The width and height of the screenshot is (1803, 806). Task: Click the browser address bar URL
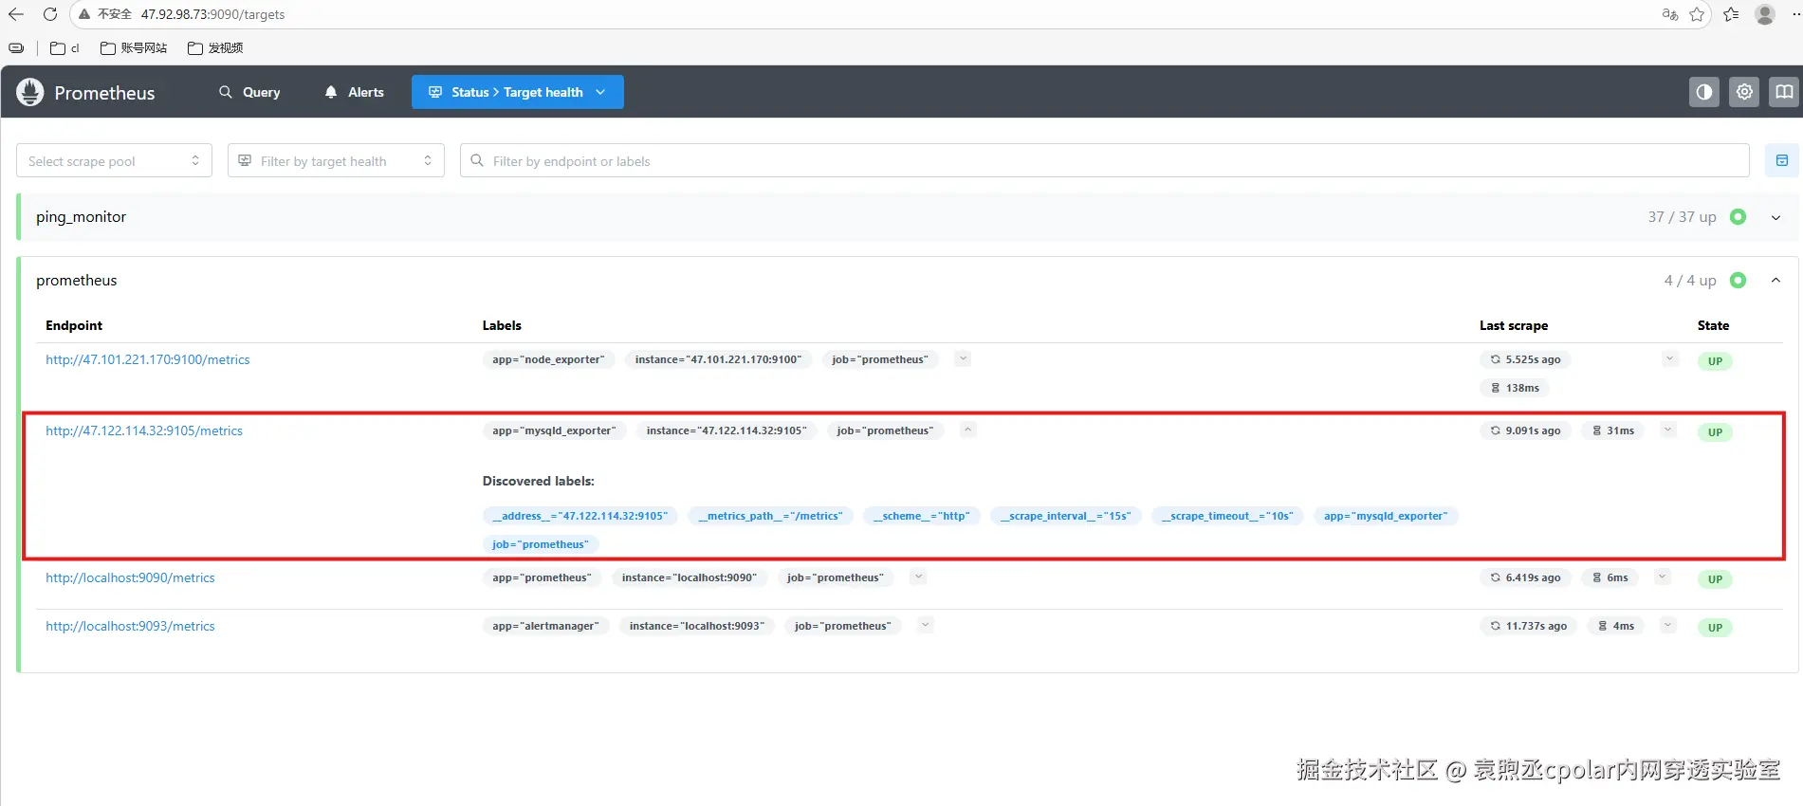tap(212, 14)
